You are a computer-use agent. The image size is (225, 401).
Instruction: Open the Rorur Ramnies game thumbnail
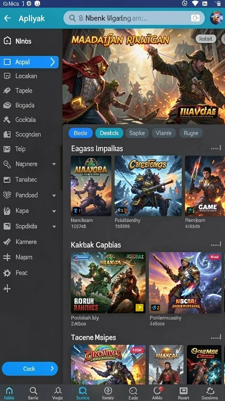point(108,283)
